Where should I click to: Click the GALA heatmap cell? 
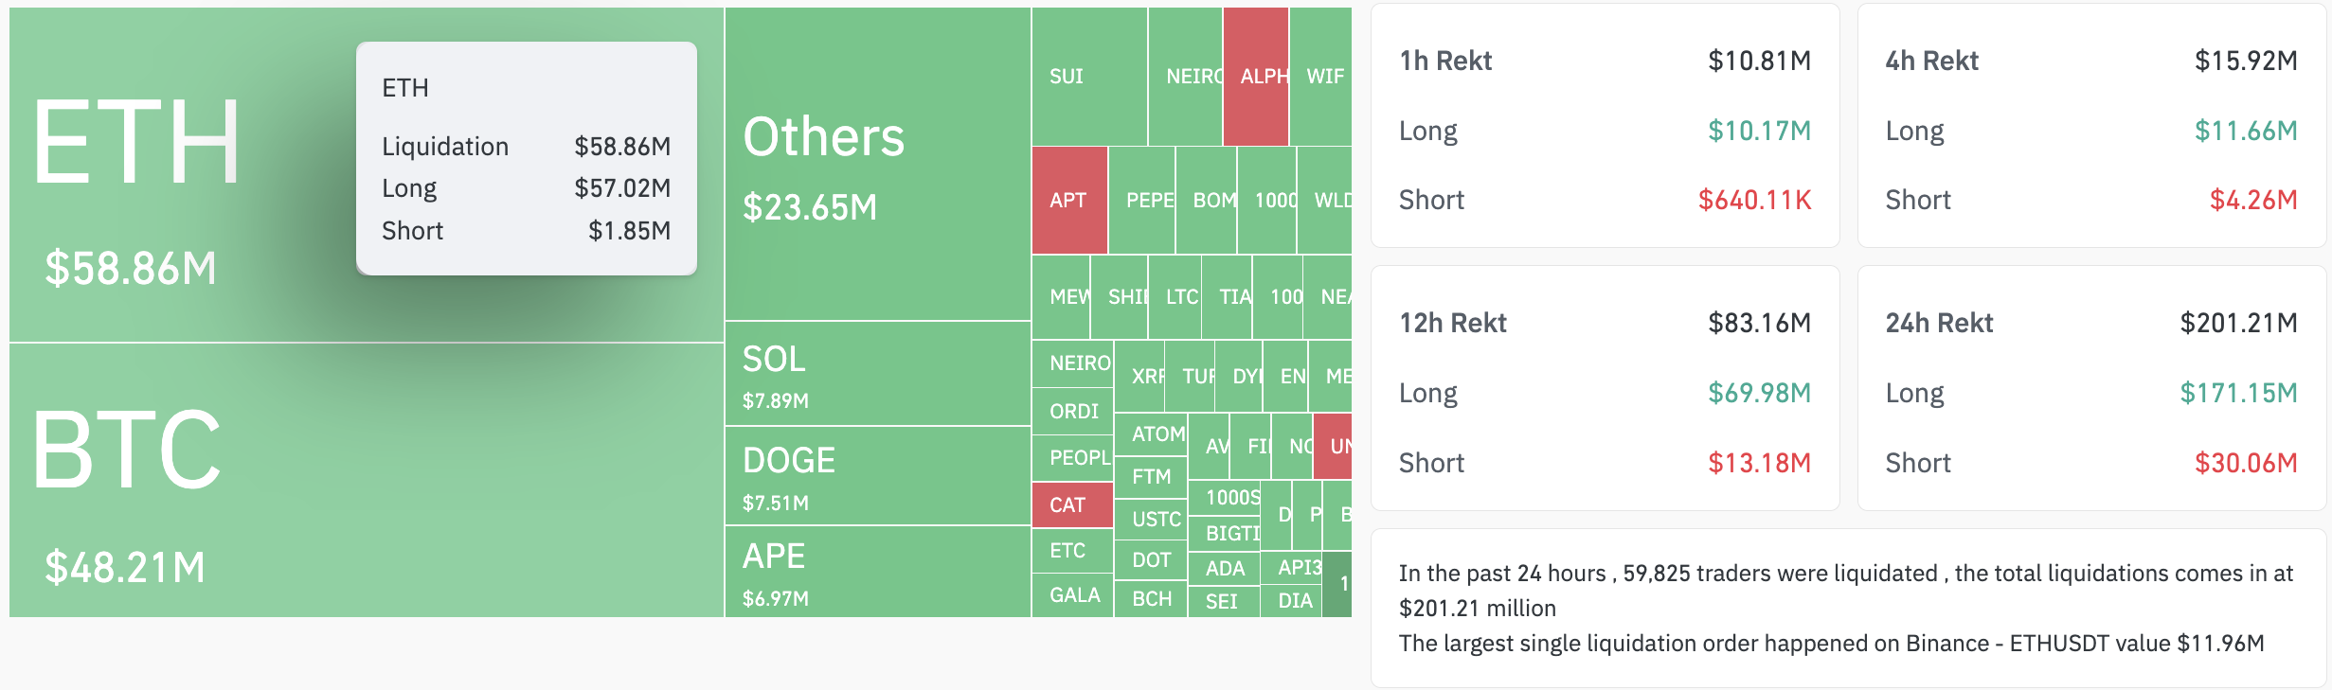[1073, 595]
